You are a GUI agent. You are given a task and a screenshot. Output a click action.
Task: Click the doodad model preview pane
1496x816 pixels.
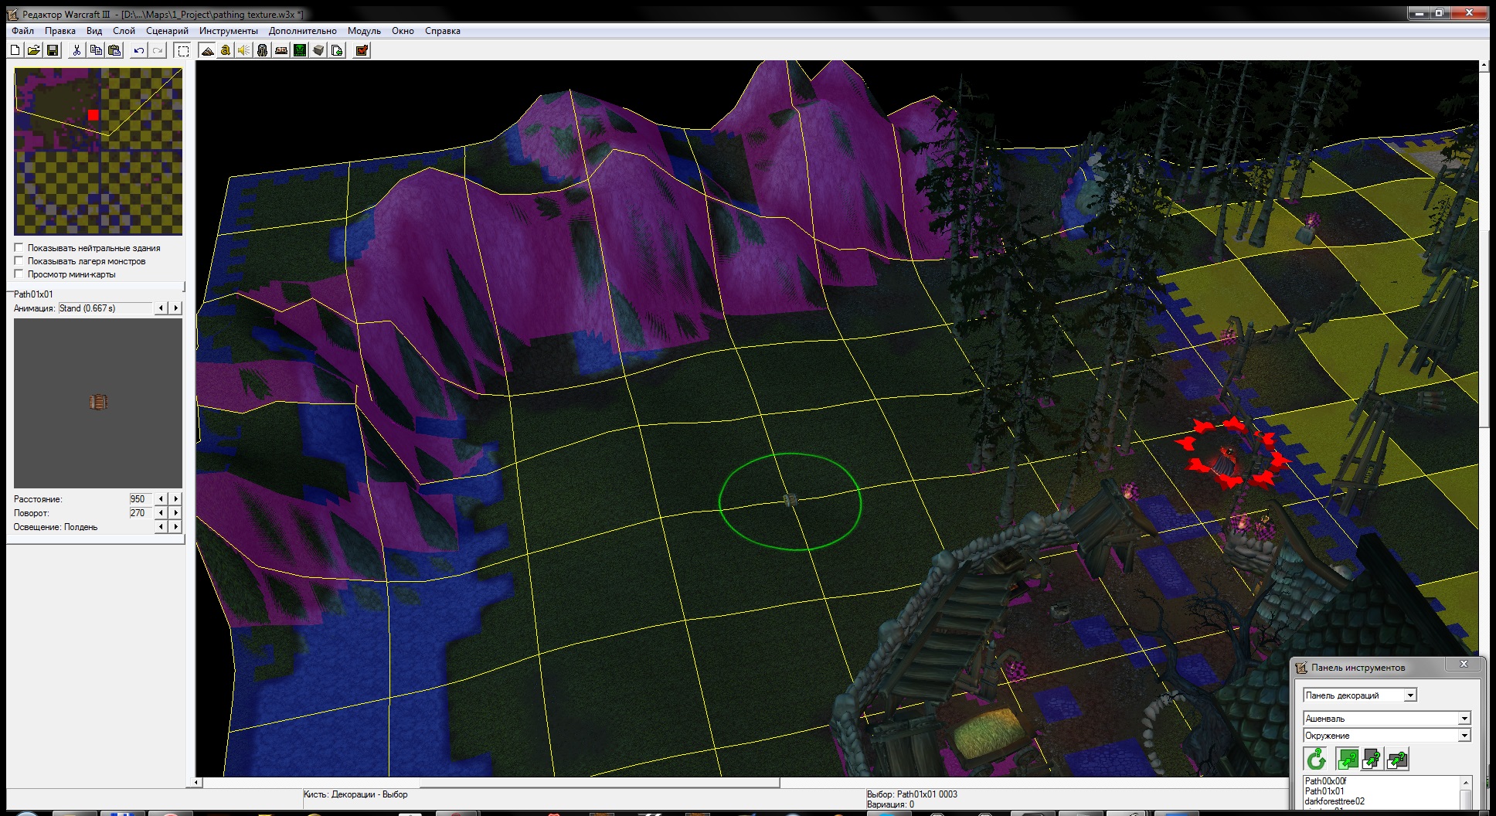click(98, 403)
